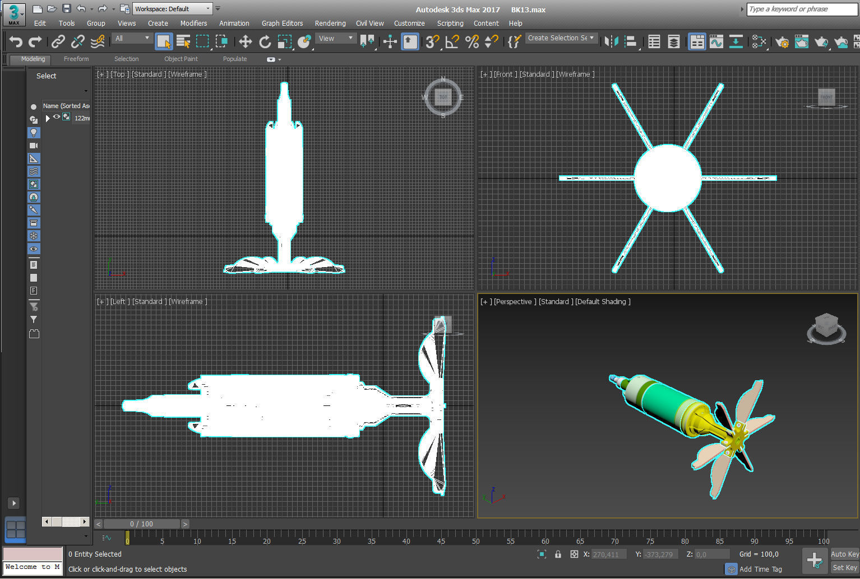Open the All selection filter dropdown
The height and width of the screenshot is (579, 860).
132,38
